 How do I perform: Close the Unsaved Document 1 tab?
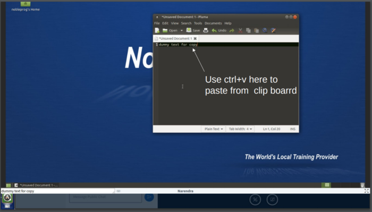click(x=195, y=38)
